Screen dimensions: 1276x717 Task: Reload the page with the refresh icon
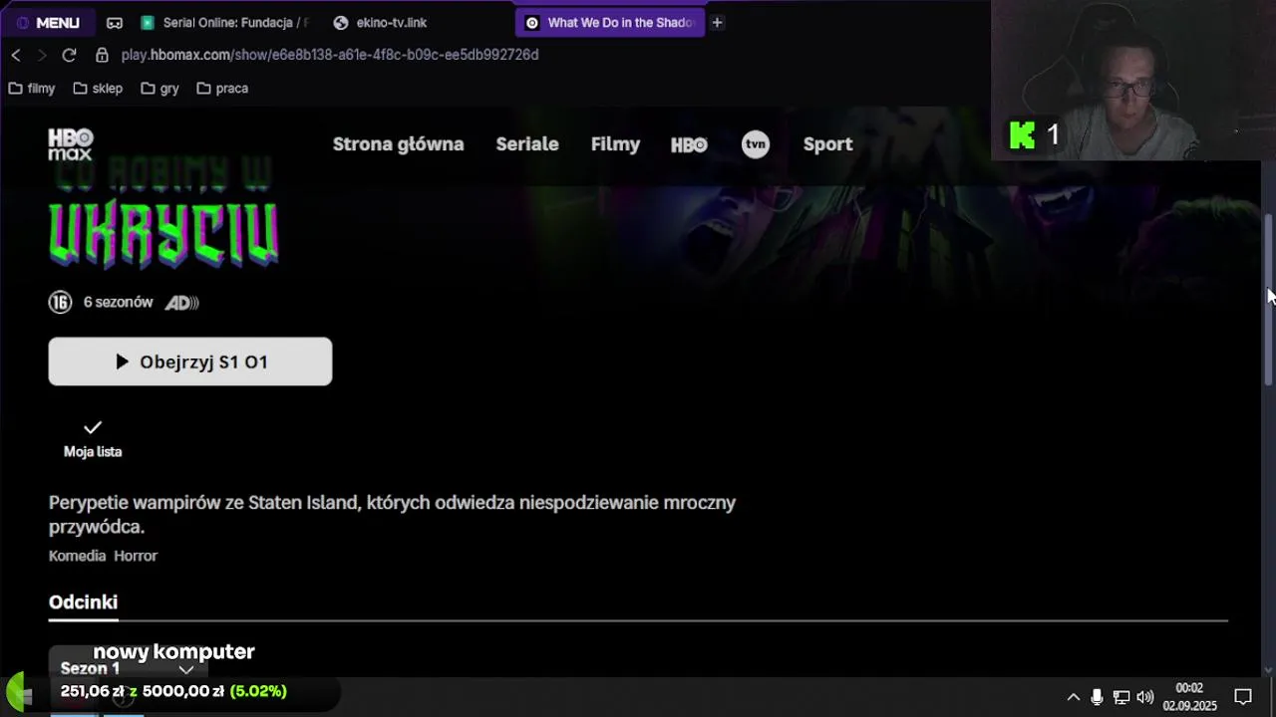pyautogui.click(x=69, y=55)
